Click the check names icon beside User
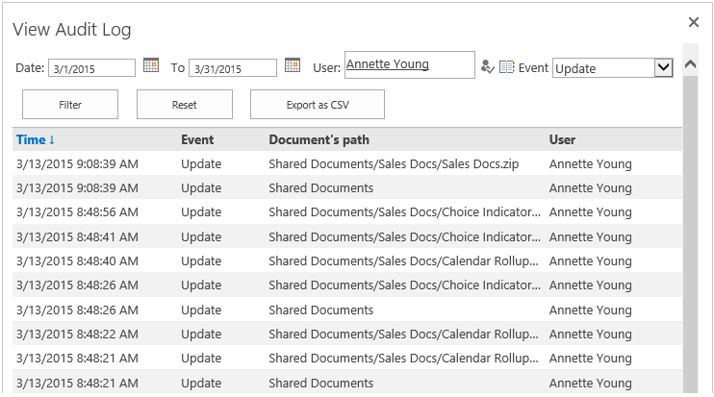 (487, 67)
